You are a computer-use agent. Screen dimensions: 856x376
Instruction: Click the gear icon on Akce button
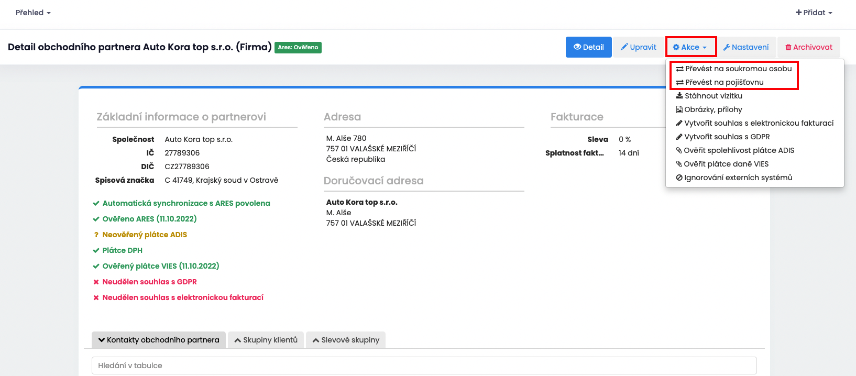coord(676,47)
